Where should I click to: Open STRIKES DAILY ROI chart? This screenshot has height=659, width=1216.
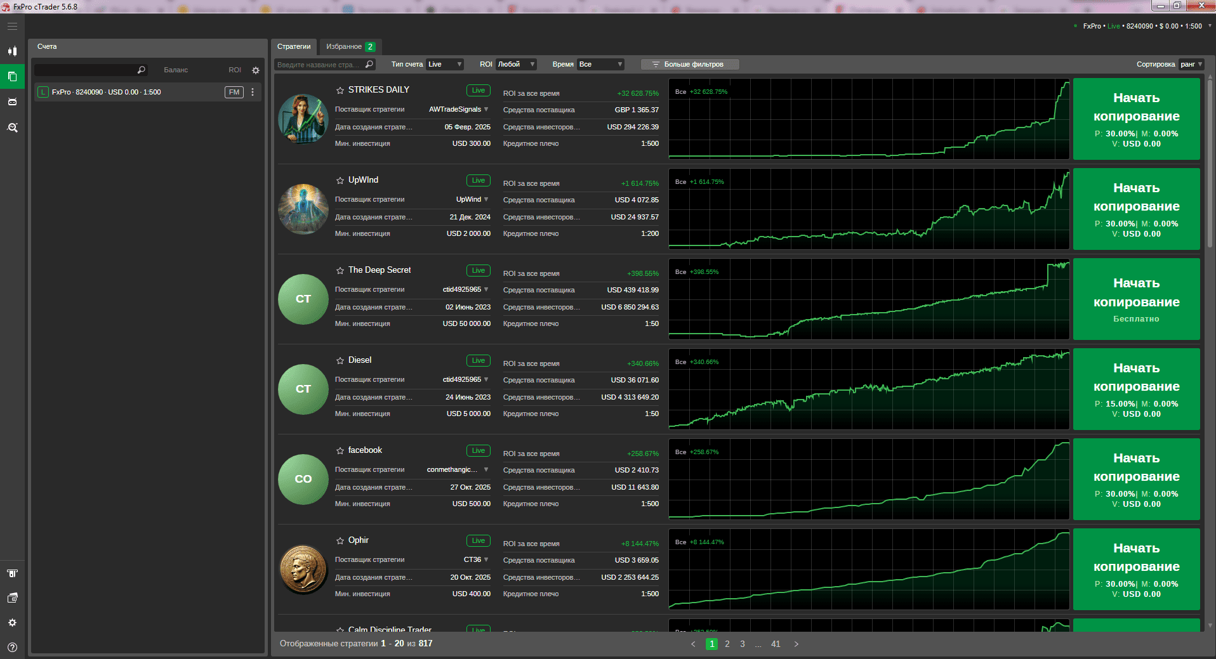tap(869, 119)
